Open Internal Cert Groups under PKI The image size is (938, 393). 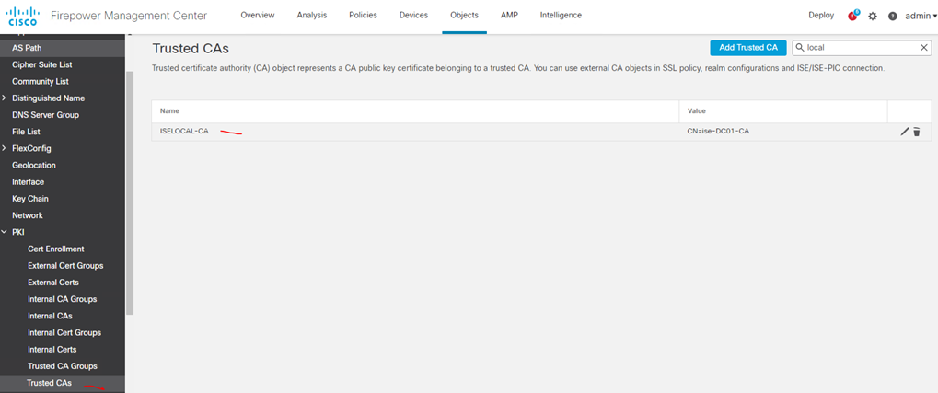click(63, 332)
